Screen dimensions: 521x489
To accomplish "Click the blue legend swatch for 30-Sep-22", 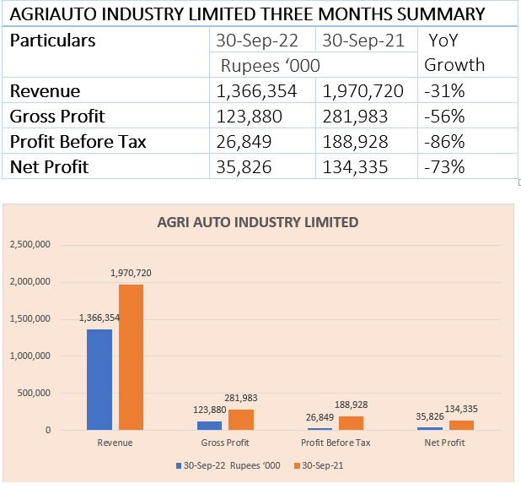I will coord(179,465).
